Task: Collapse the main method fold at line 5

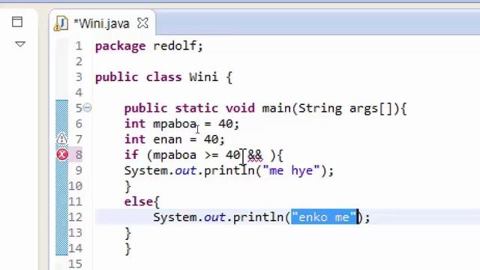Action: tap(87, 108)
